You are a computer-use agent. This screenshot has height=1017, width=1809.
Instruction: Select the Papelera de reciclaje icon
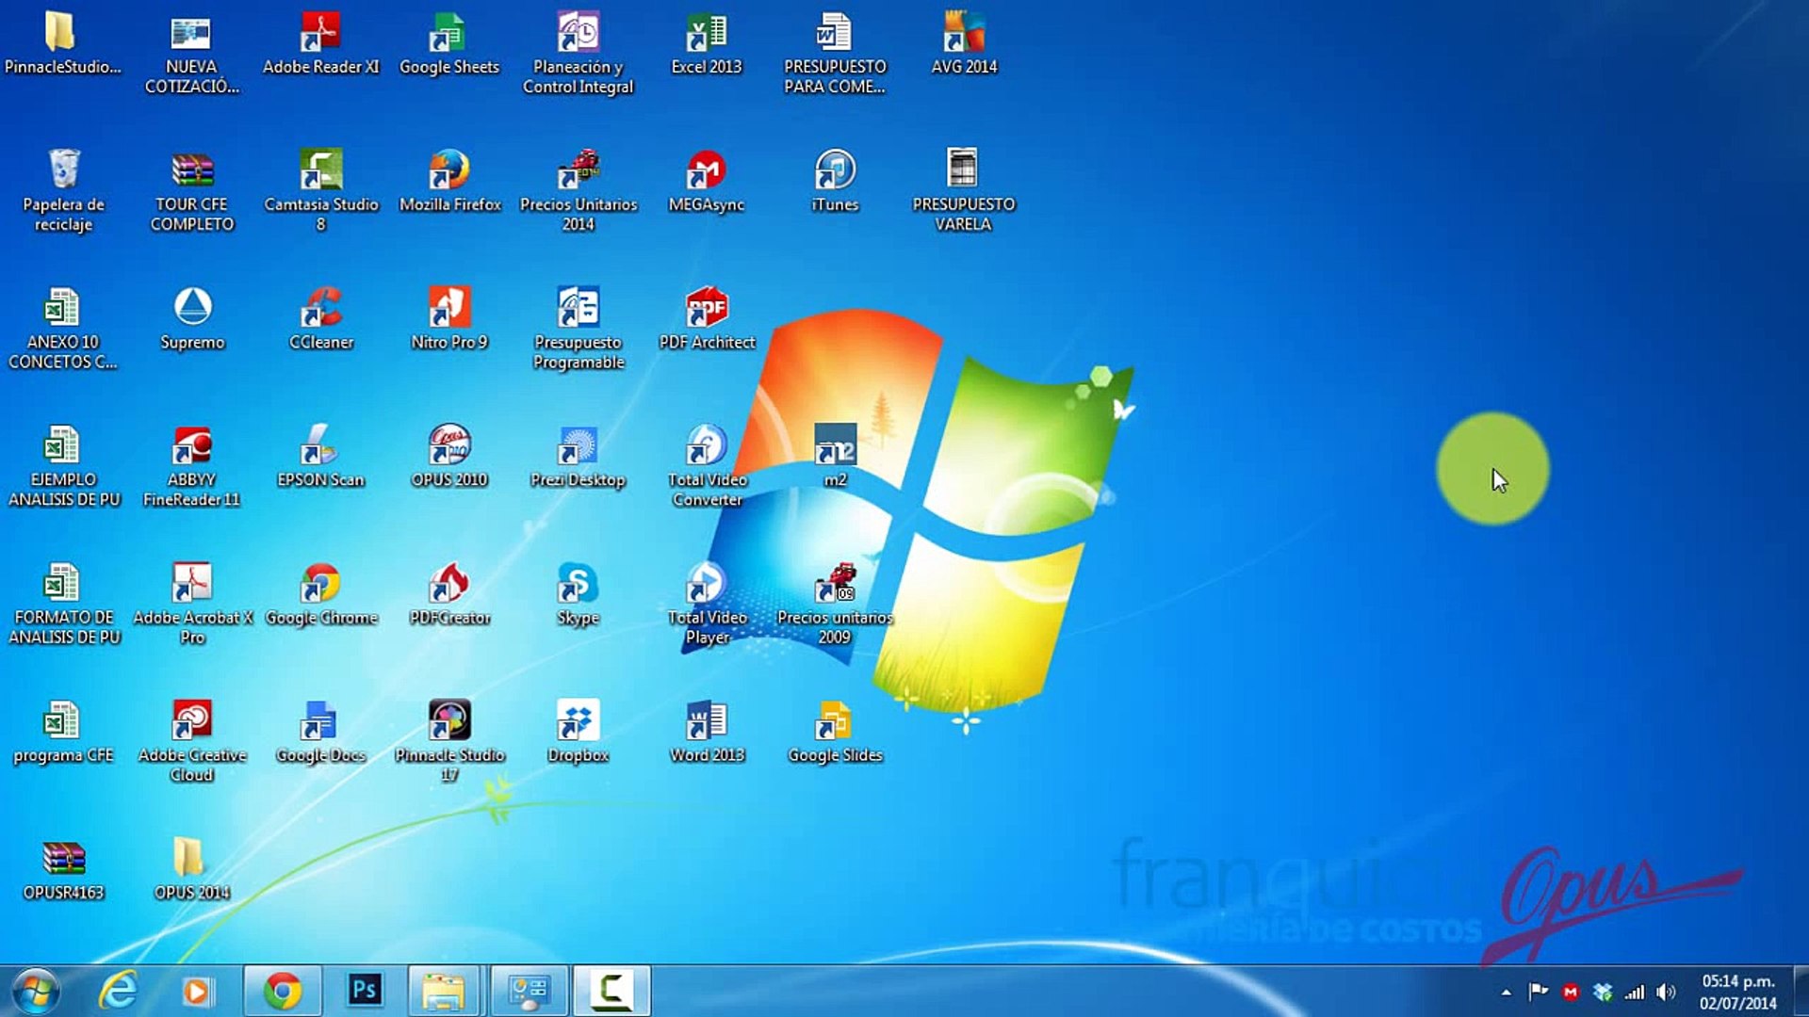click(63, 170)
